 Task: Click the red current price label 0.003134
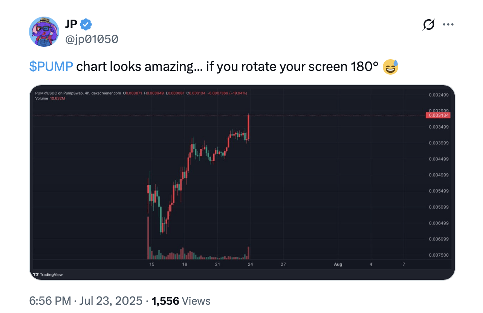click(438, 115)
